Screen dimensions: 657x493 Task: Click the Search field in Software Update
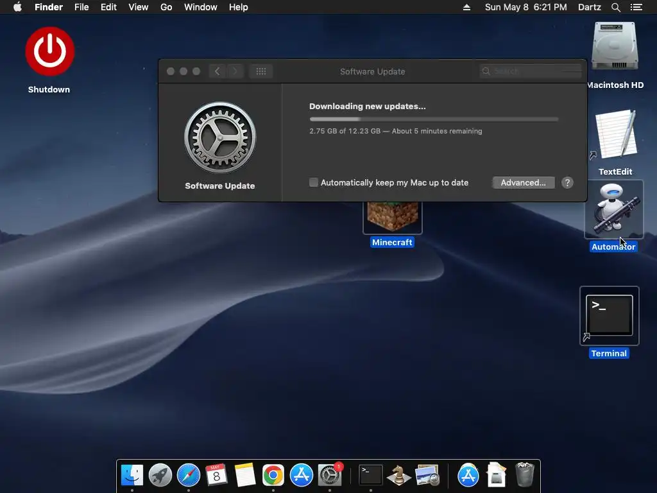[x=531, y=71]
